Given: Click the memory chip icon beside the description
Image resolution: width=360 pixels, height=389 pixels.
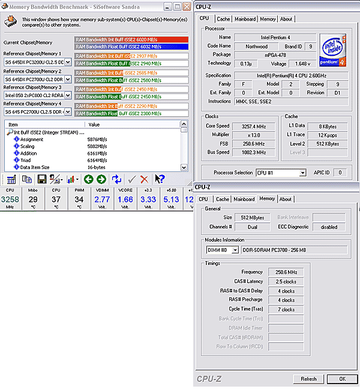Looking at the screenshot, I should [10, 22].
